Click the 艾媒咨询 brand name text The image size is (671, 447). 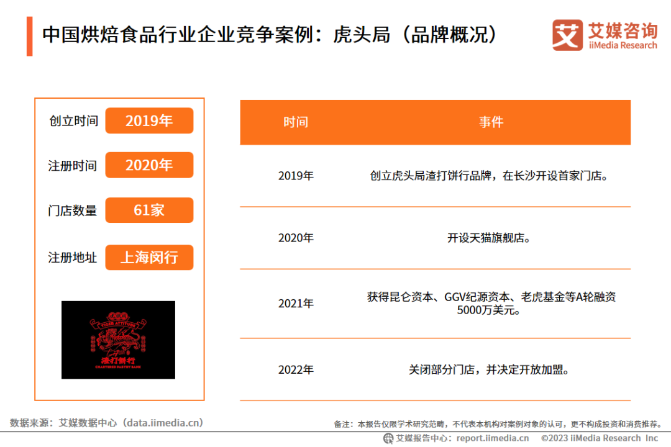(623, 30)
